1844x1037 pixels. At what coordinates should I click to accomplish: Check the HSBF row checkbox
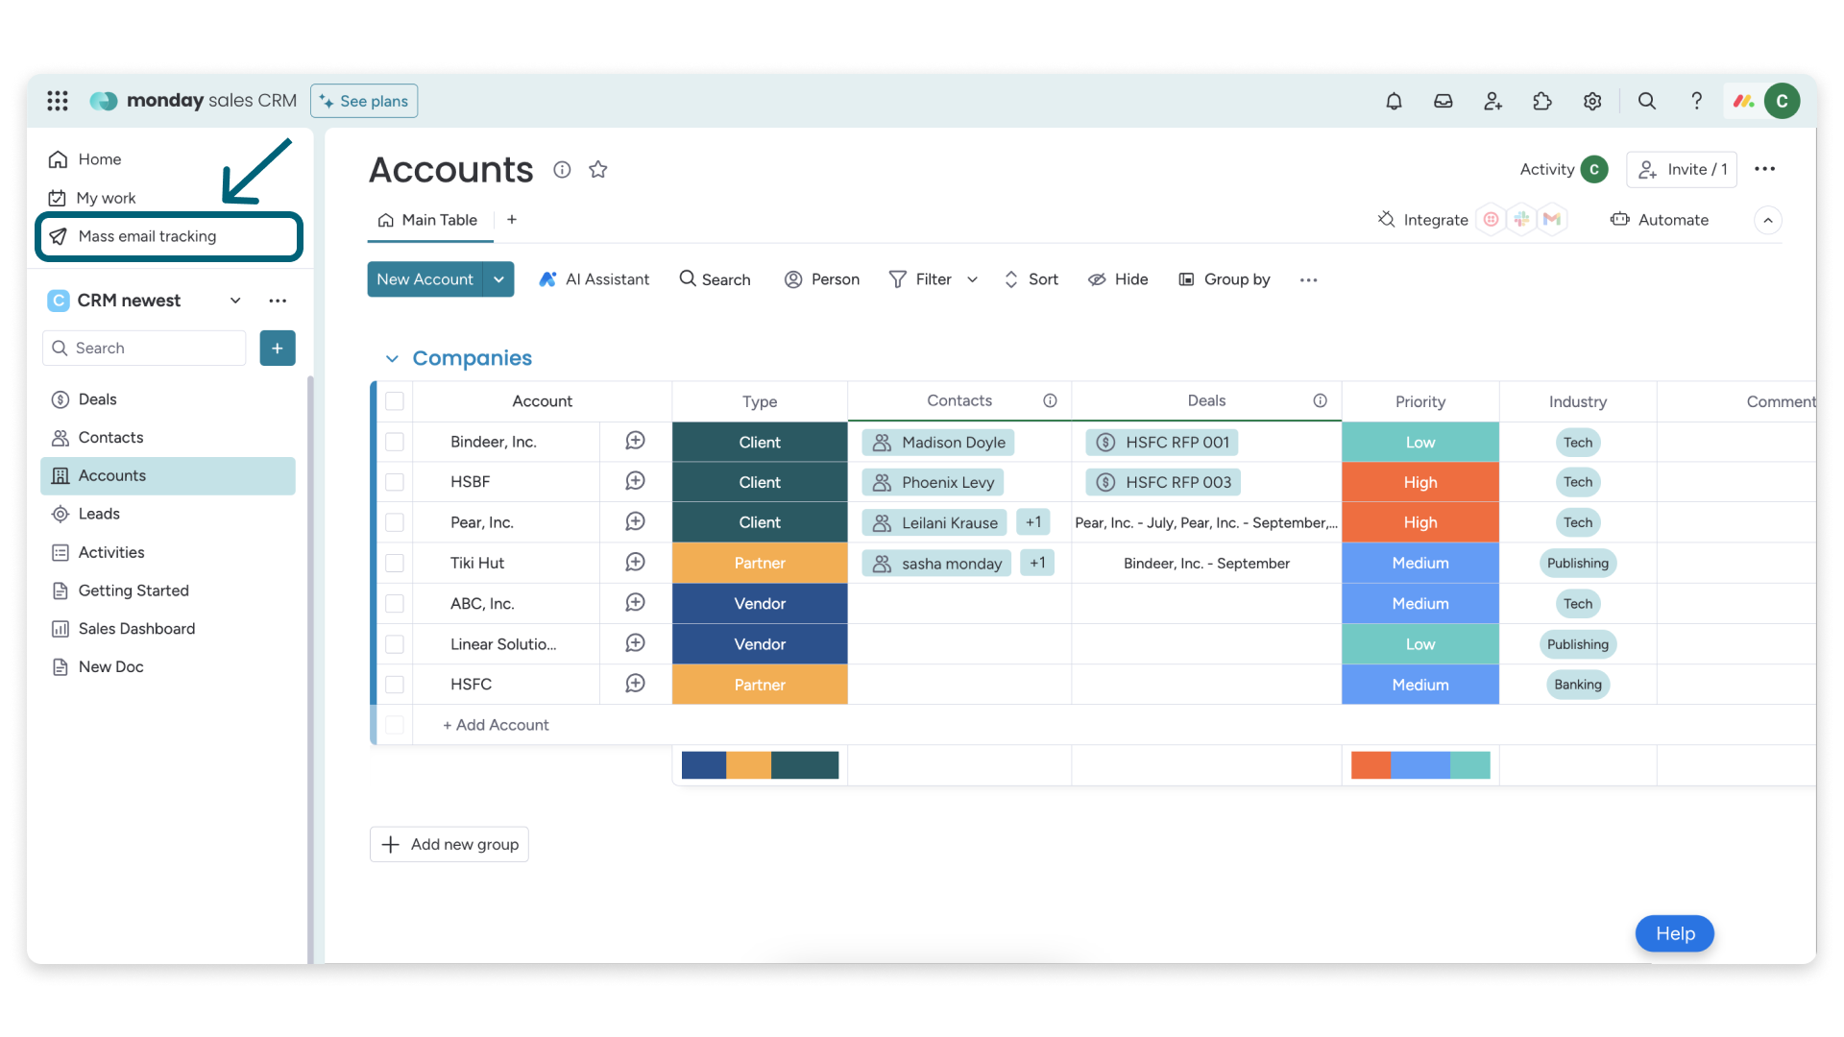tap(395, 482)
